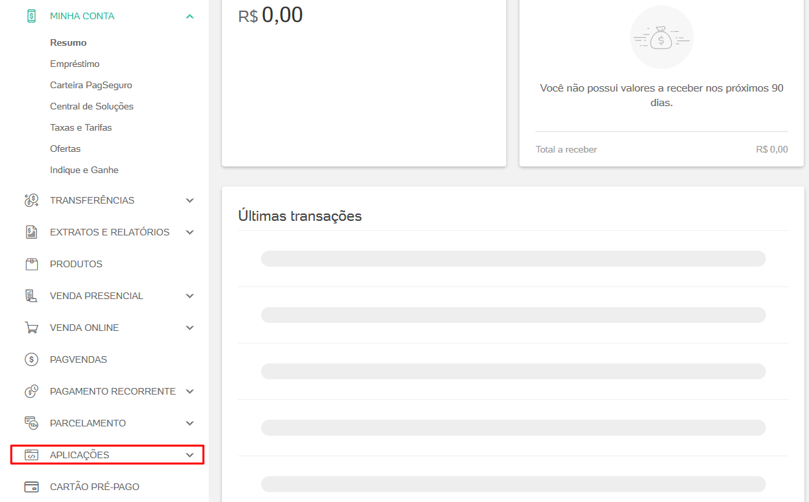This screenshot has height=502, width=809.
Task: Expand the Parcelamento chevron
Action: 190,423
